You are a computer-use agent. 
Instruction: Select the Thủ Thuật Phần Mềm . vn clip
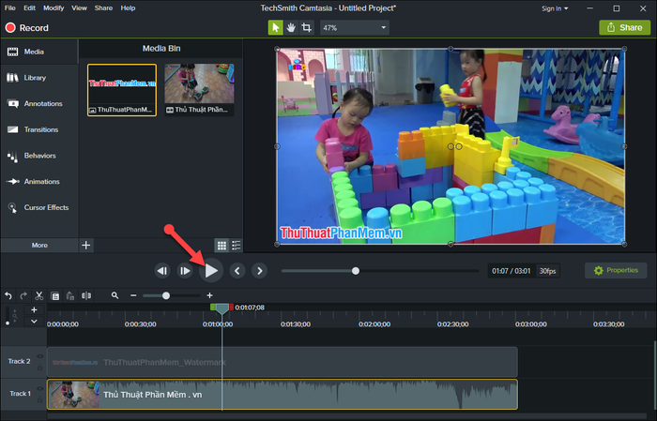(283, 395)
